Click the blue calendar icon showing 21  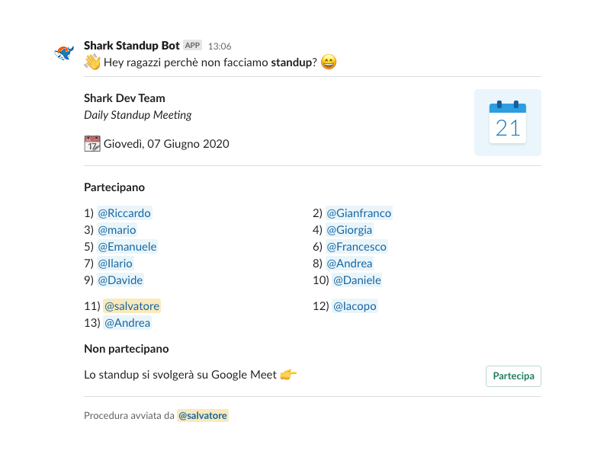(x=507, y=122)
